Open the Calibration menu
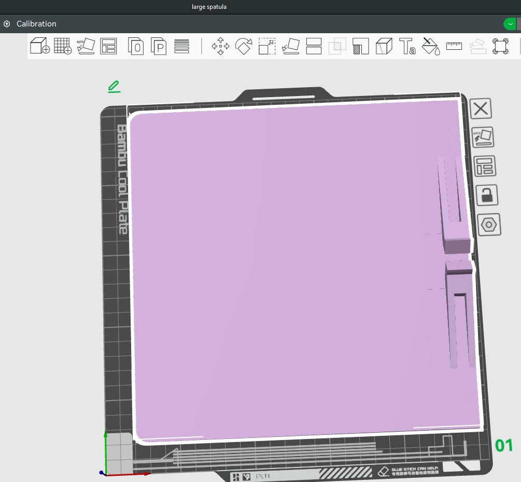 click(36, 24)
